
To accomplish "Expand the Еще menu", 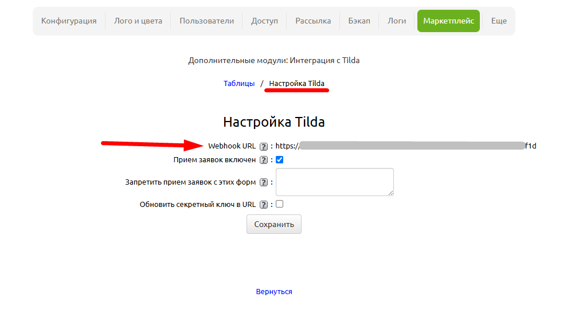I will click(x=499, y=21).
